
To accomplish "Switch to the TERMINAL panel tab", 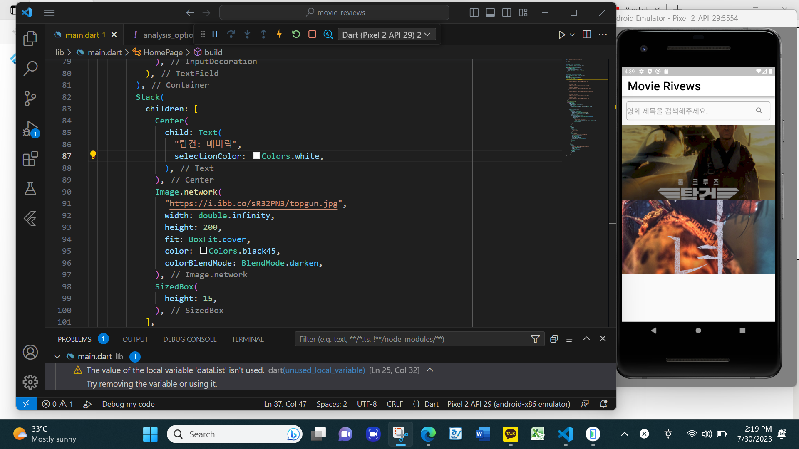I will click(x=248, y=339).
